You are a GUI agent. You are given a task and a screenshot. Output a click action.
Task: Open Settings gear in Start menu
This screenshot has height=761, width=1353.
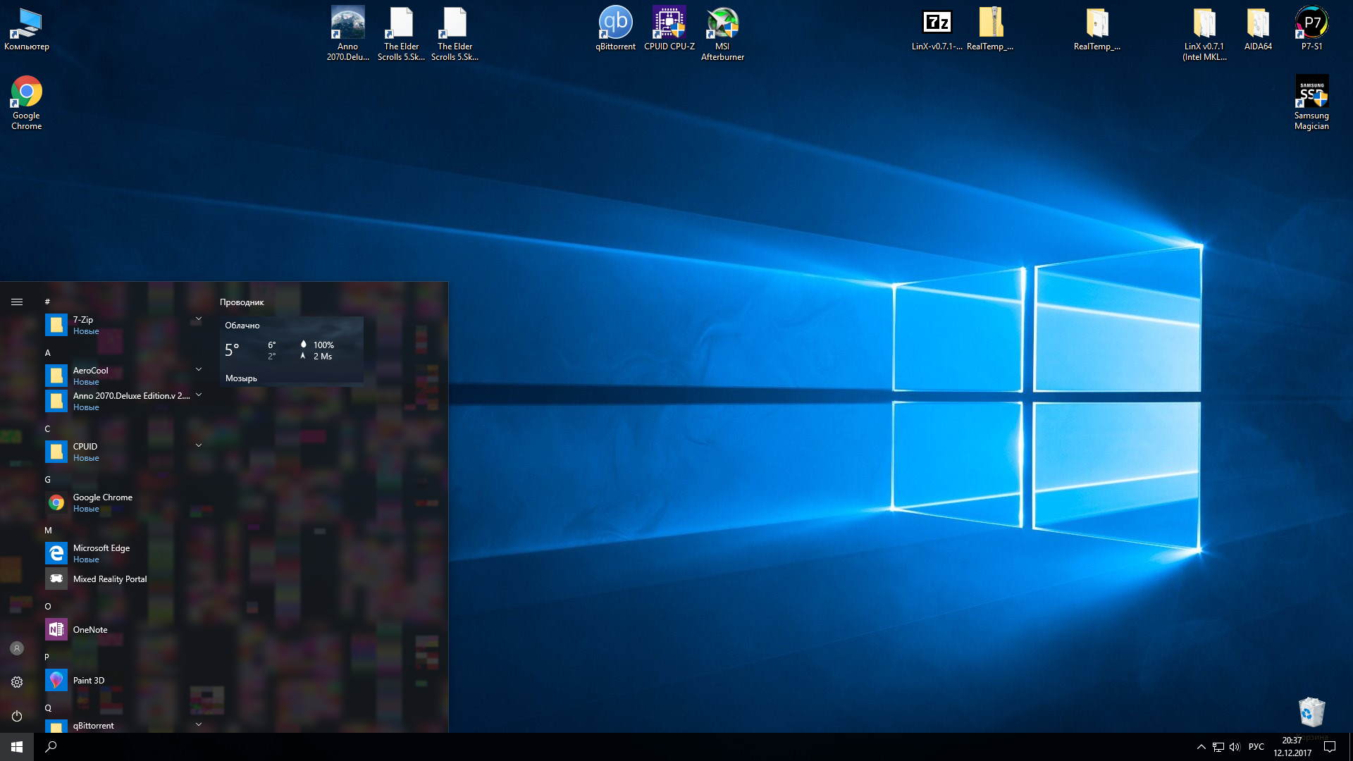(17, 682)
